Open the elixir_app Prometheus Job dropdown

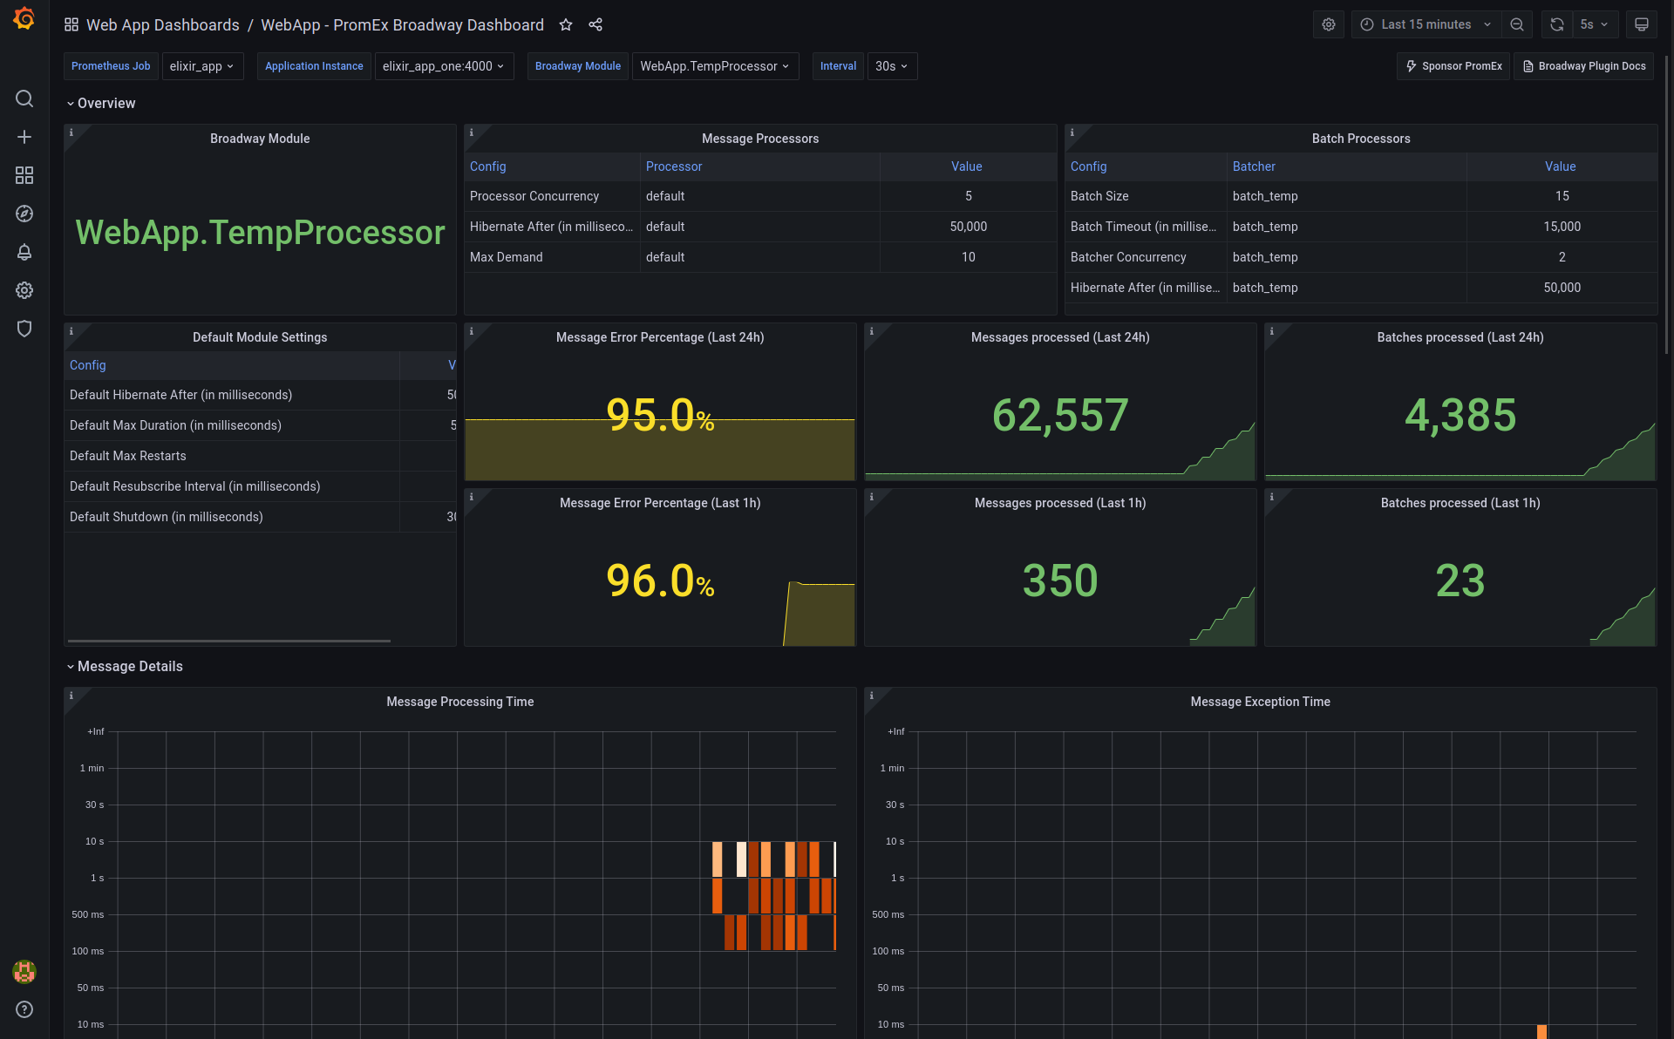(202, 65)
